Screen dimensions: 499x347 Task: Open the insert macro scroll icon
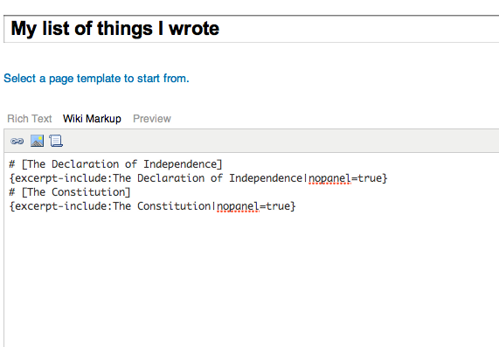pos(56,141)
